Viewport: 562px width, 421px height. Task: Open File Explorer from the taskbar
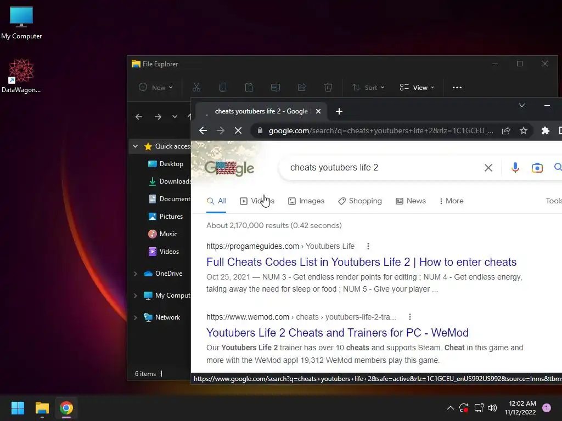pyautogui.click(x=42, y=408)
